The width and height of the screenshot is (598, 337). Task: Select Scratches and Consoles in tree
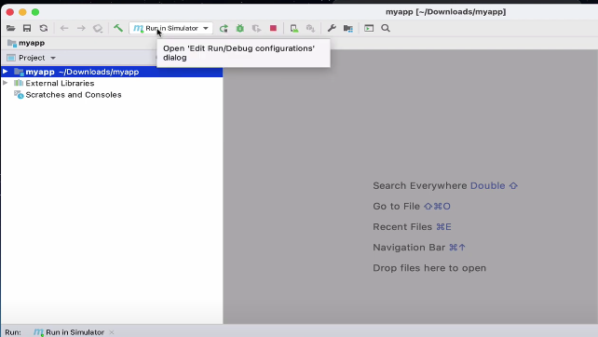coord(74,95)
